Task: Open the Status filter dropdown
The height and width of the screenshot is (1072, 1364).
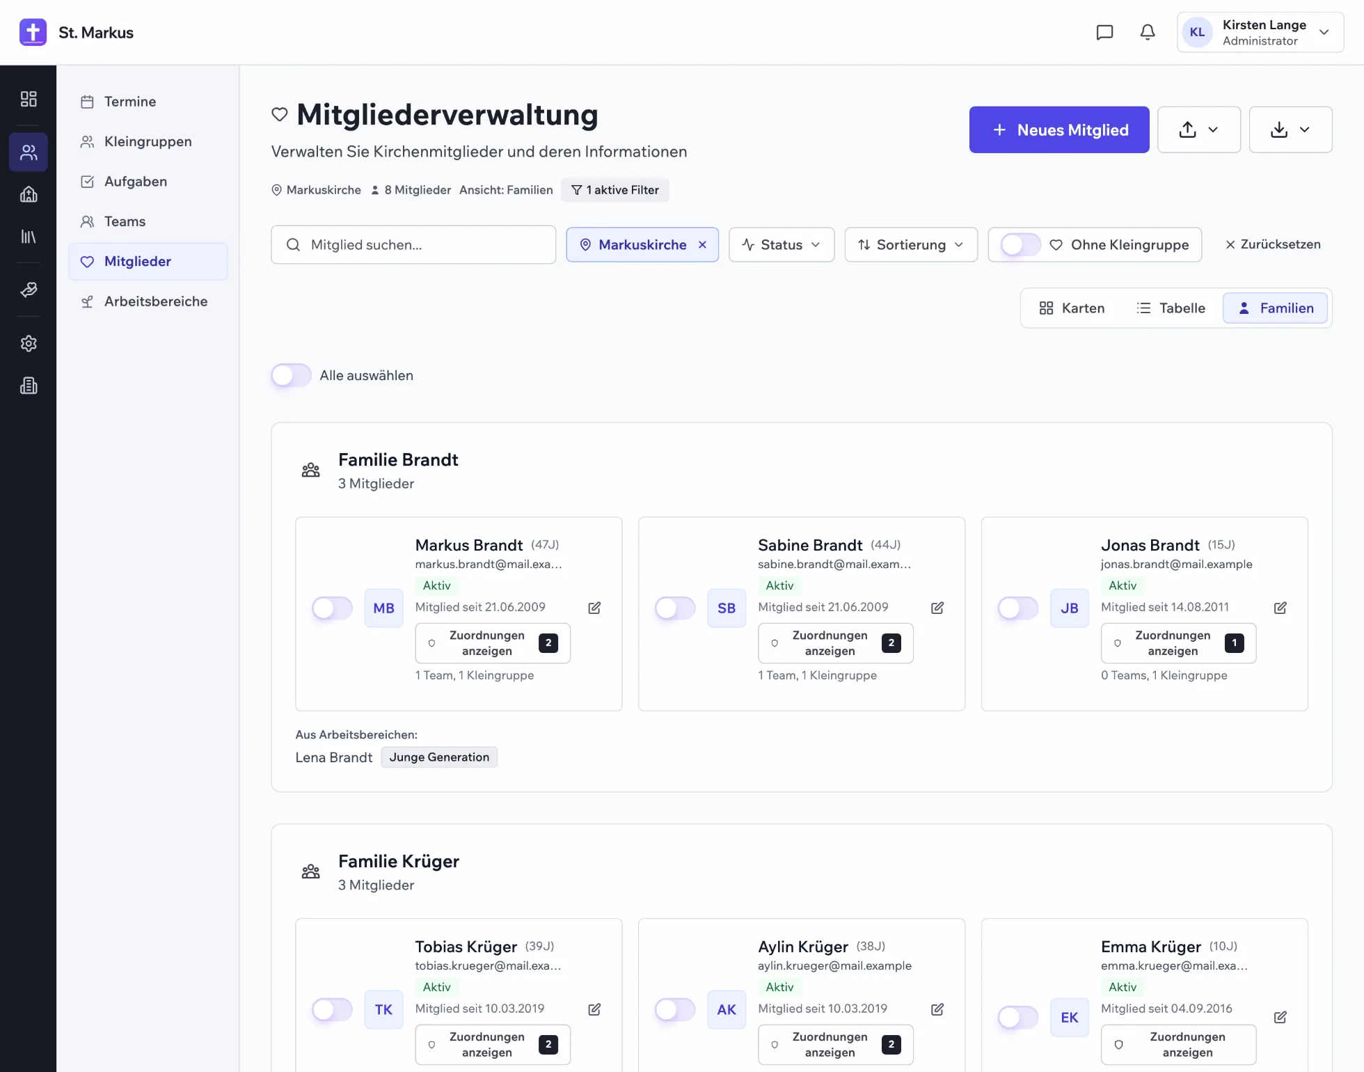Action: tap(782, 245)
